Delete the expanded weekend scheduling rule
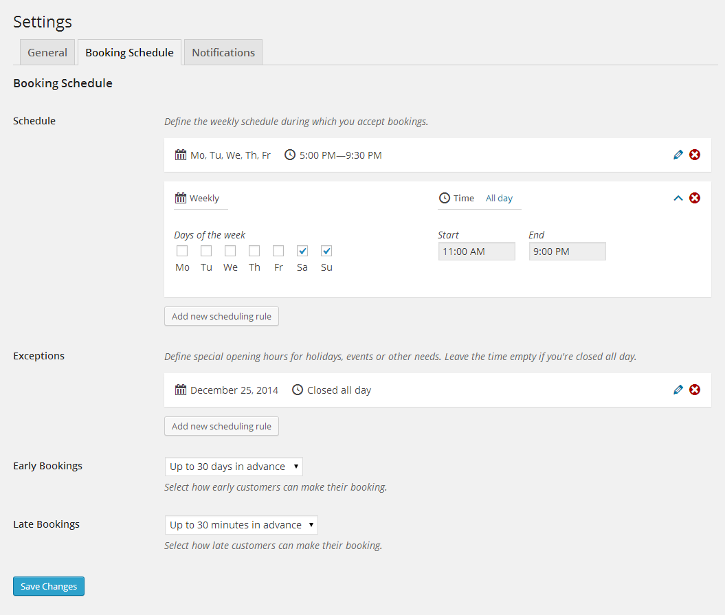This screenshot has width=725, height=615. tap(695, 198)
